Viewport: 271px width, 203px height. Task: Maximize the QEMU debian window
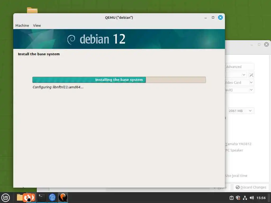(x=213, y=17)
